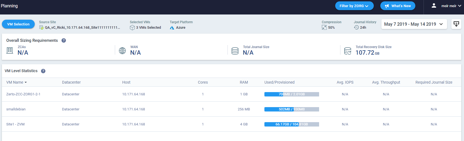The image size is (464, 141).
Task: Click the Site1 - ZVM usage bar
Action: pyautogui.click(x=292, y=124)
